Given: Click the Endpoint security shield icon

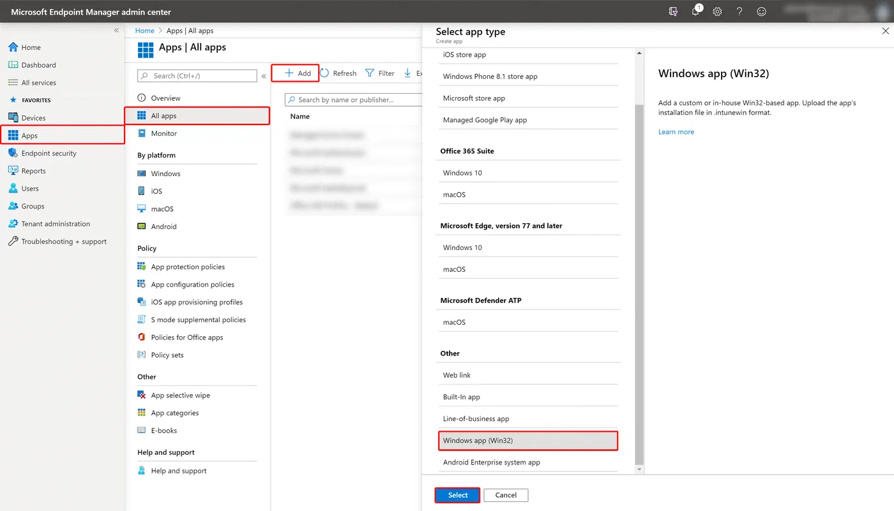Looking at the screenshot, I should click(x=13, y=153).
